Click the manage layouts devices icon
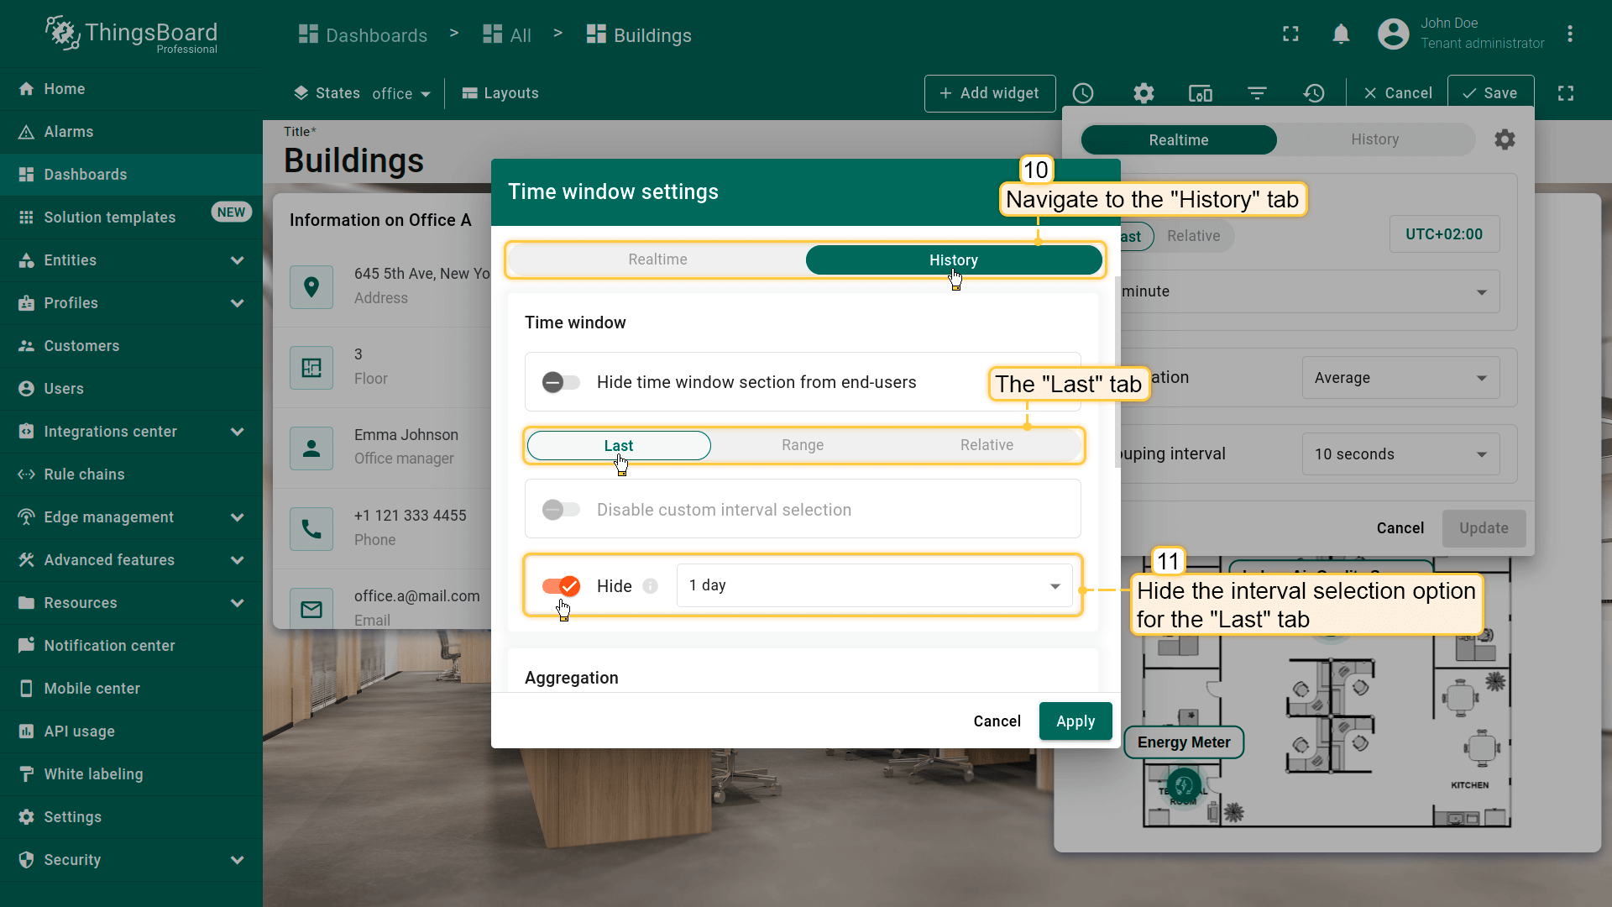The width and height of the screenshot is (1612, 907). 1201,93
